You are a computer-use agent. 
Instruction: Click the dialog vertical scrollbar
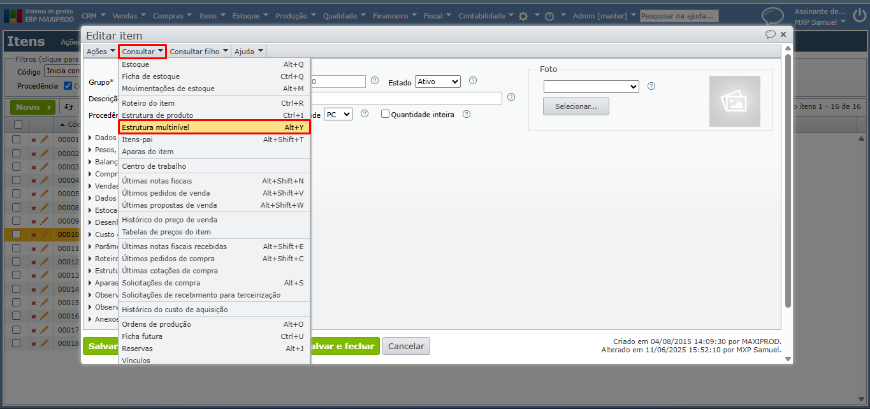(x=788, y=180)
